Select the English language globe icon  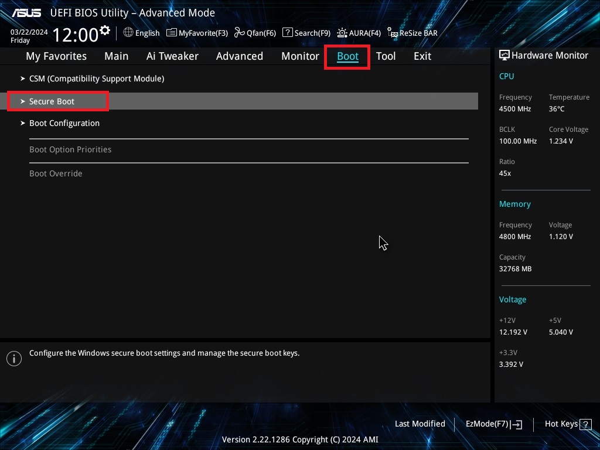click(x=141, y=33)
